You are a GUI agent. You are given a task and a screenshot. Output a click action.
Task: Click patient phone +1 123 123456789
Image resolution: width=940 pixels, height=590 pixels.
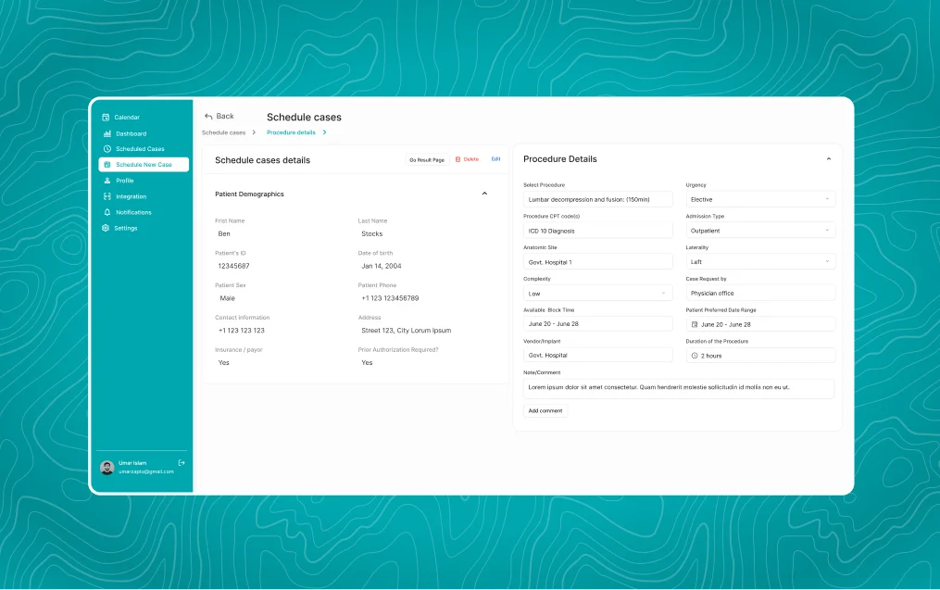tap(390, 298)
